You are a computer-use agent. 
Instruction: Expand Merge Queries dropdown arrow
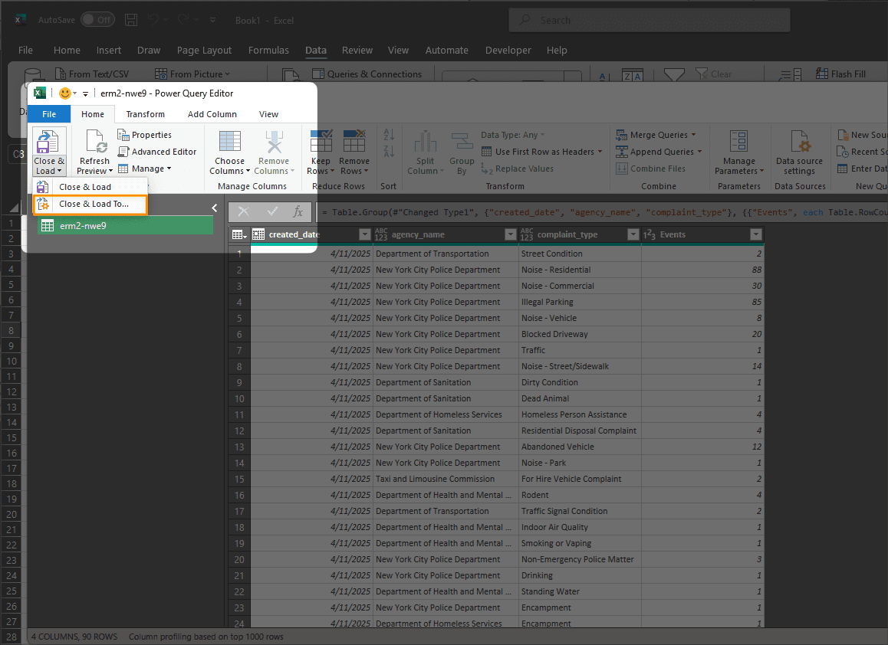693,135
